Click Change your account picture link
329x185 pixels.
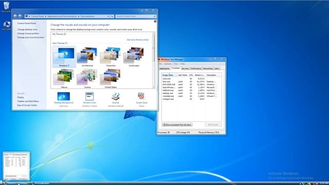pyautogui.click(x=31, y=38)
